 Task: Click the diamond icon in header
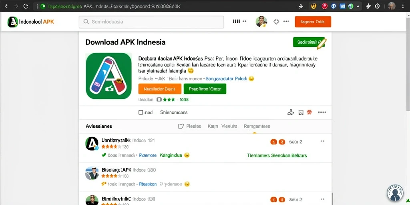click(276, 22)
